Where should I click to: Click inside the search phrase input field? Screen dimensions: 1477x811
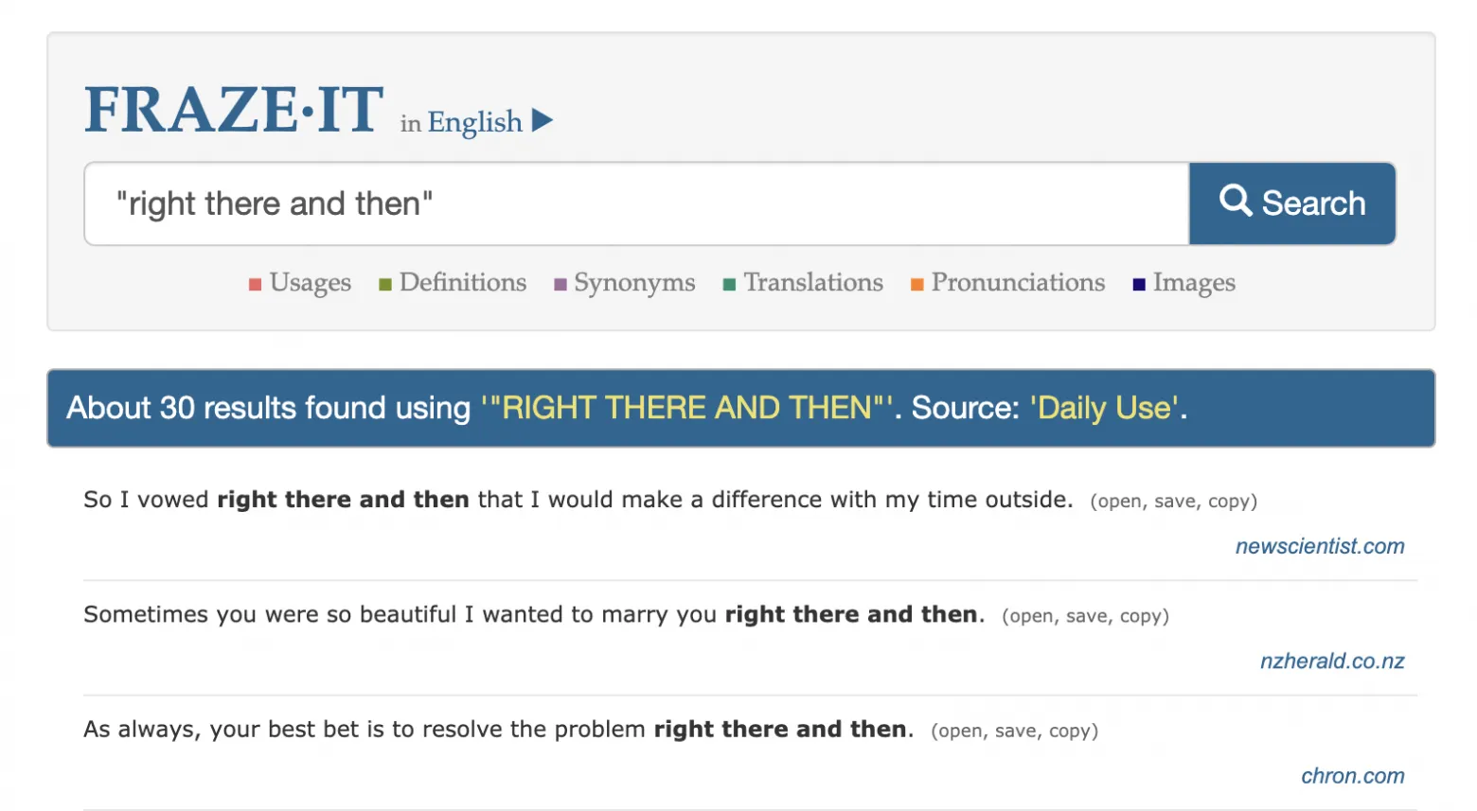pyautogui.click(x=636, y=203)
